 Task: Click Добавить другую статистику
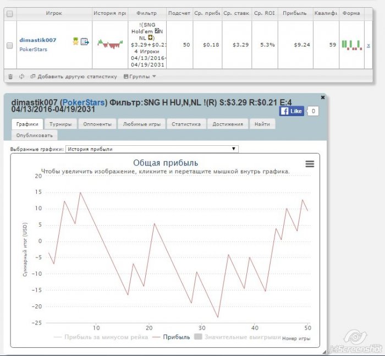(x=74, y=76)
